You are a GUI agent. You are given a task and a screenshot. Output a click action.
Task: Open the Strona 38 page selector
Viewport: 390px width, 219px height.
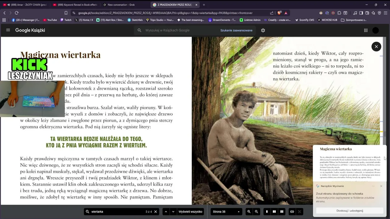tap(226, 212)
